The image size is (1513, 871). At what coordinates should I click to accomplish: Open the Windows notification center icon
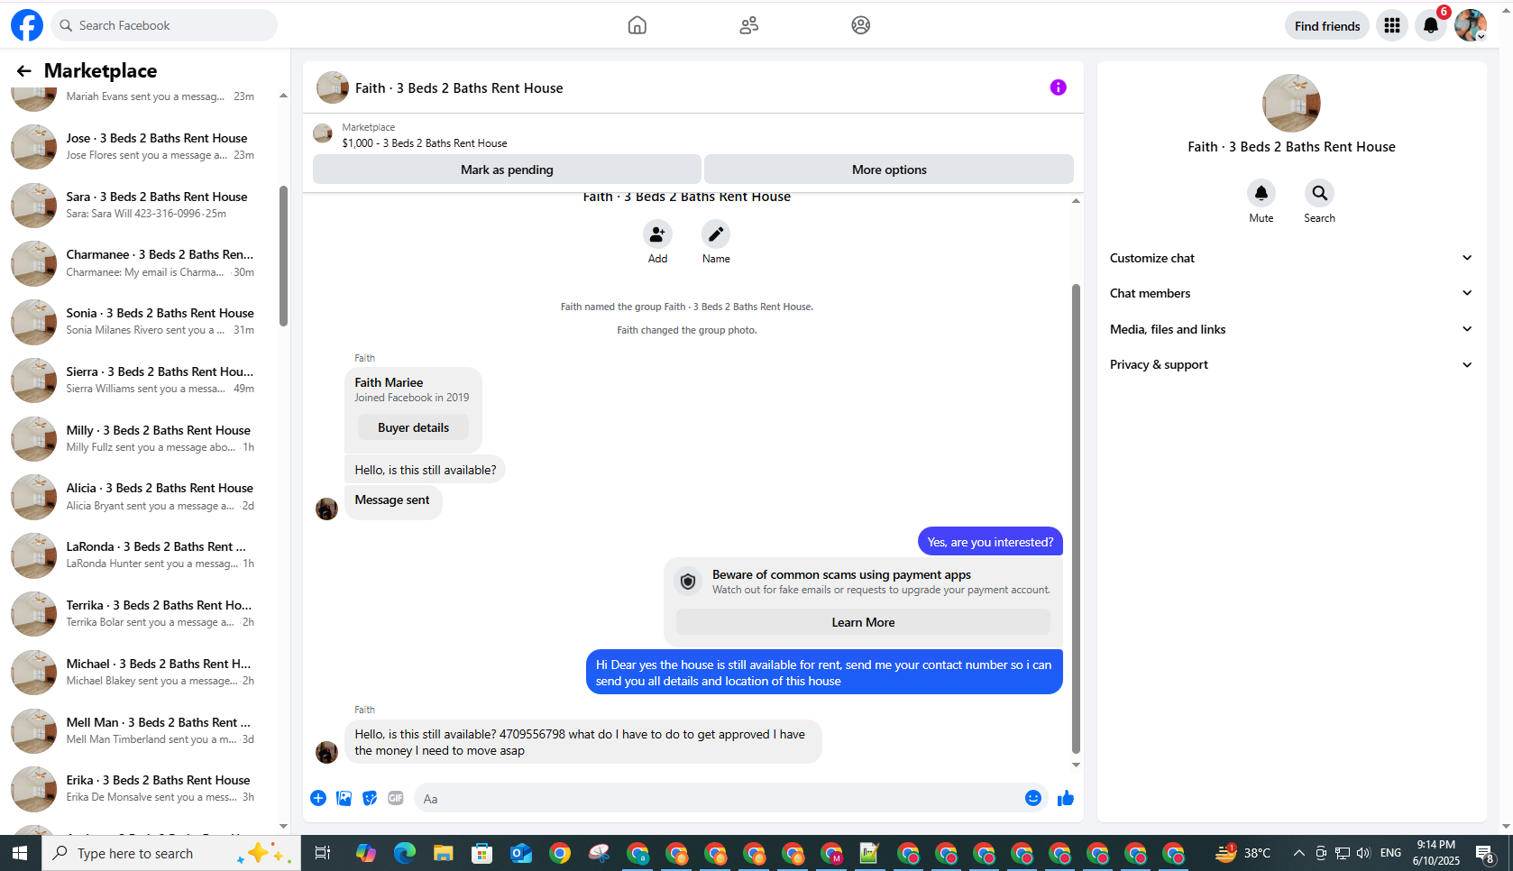[1485, 853]
